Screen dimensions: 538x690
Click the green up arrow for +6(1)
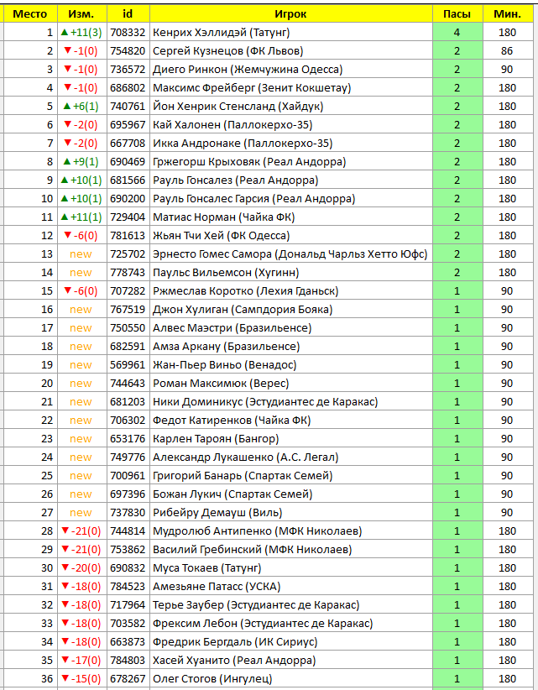point(67,106)
